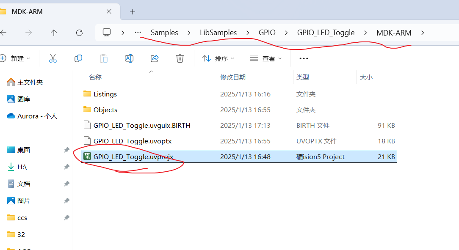459x250 pixels.
Task: Click the Copy icon in toolbar
Action: point(78,58)
